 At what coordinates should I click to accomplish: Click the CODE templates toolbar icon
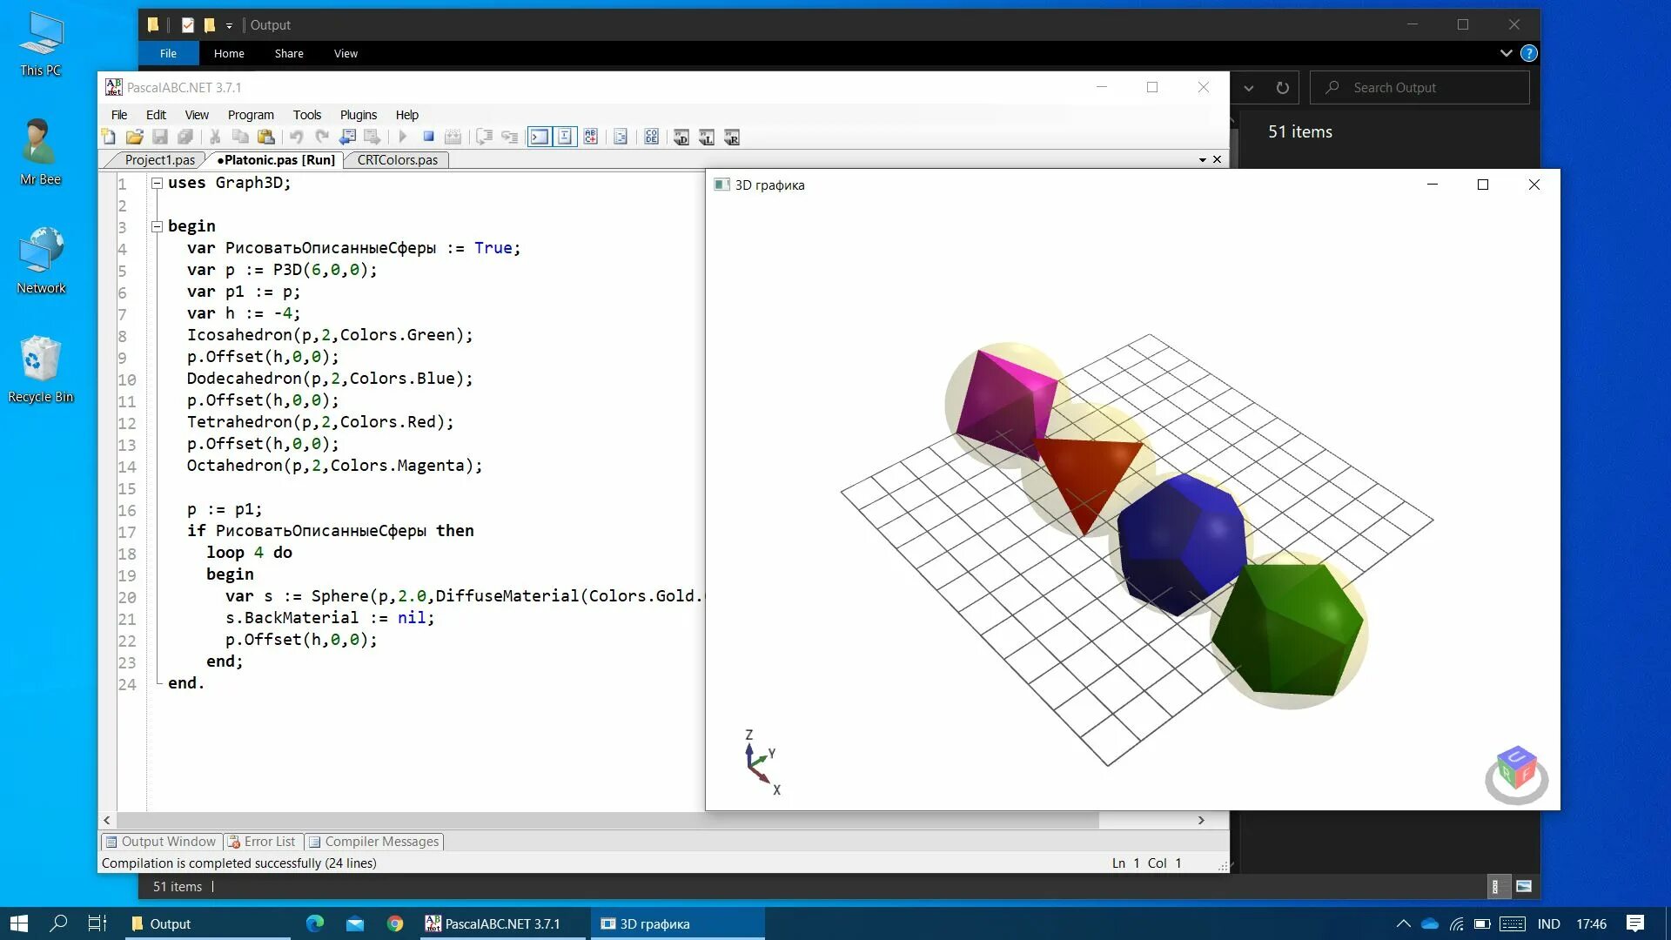click(x=652, y=137)
